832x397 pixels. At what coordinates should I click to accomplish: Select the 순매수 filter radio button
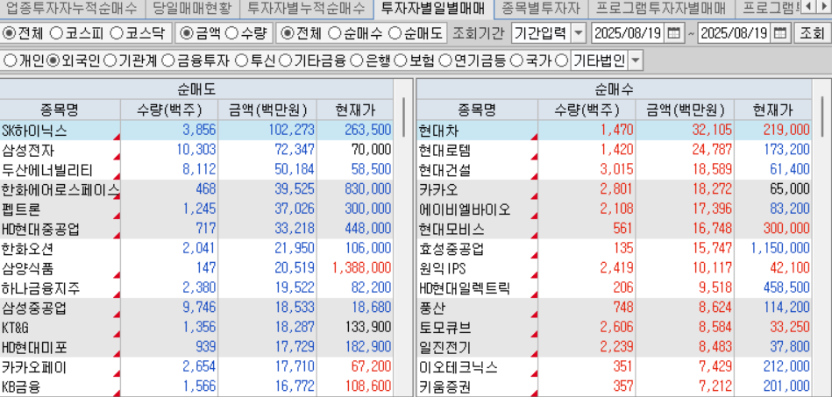pos(334,33)
